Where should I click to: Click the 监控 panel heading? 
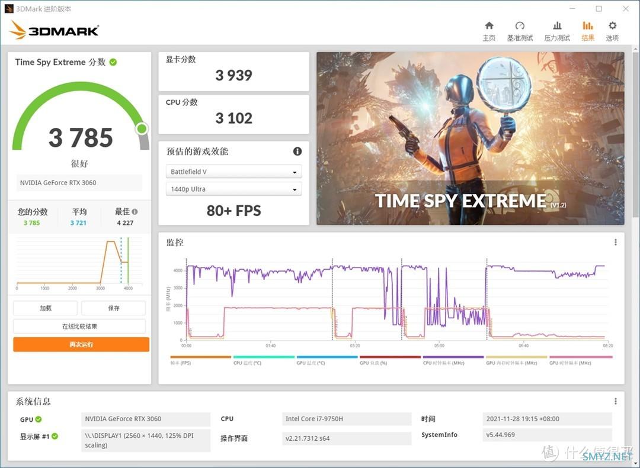click(x=175, y=243)
